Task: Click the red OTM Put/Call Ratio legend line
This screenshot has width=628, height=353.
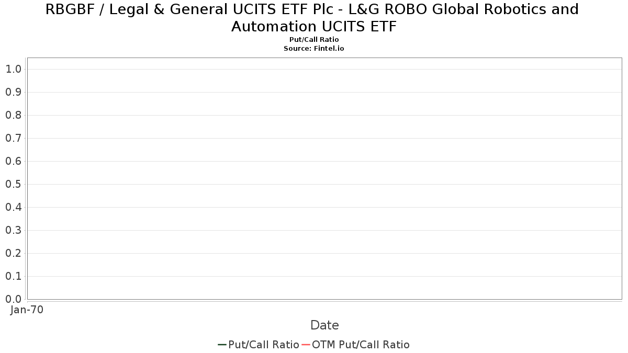Action: [306, 345]
